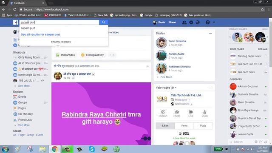Image resolution: width=272 pixels, height=153 pixels.
Task: Open Yala Tech Hub Pvt. Ltd. page link
Action: click(x=186, y=95)
